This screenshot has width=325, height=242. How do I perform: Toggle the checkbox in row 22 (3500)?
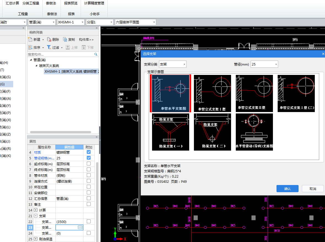tap(89, 221)
